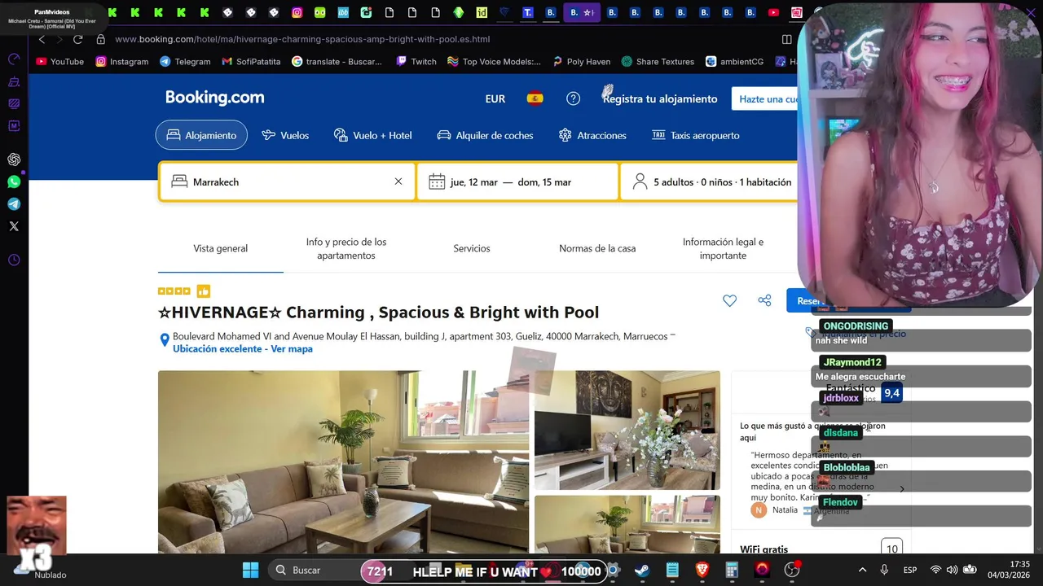The image size is (1043, 586).
Task: Open the Duolingo browser tab
Action: click(x=319, y=12)
